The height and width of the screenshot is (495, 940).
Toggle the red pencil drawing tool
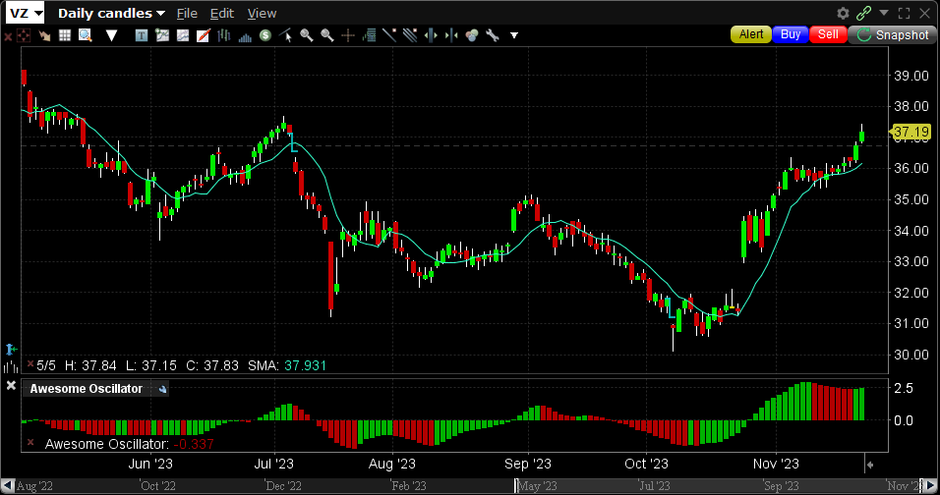[x=203, y=35]
